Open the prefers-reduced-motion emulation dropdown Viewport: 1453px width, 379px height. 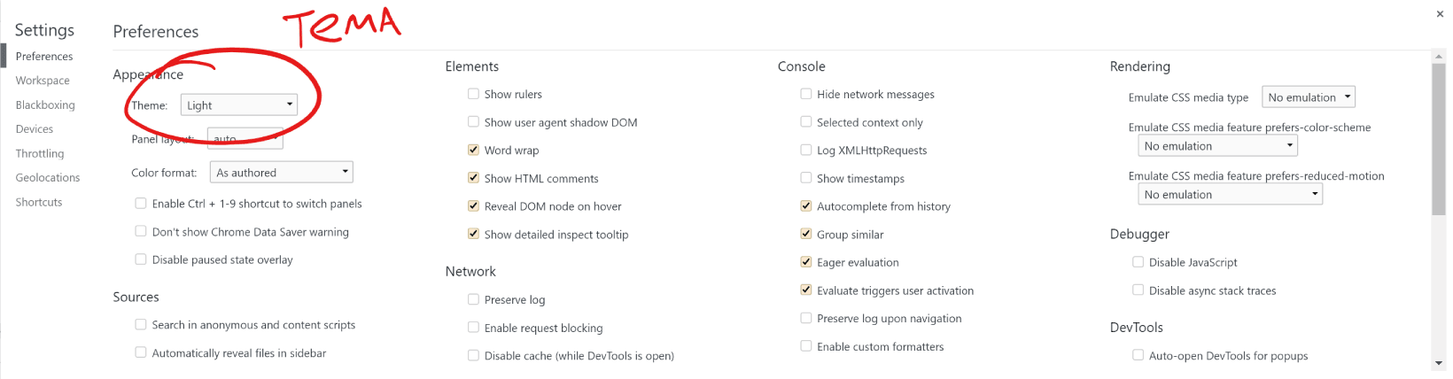1230,194
